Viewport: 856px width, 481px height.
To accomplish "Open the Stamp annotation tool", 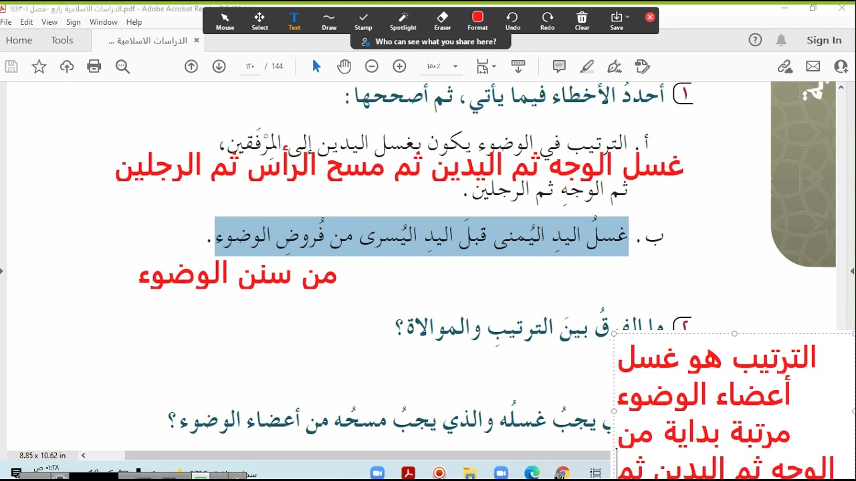I will tap(363, 21).
